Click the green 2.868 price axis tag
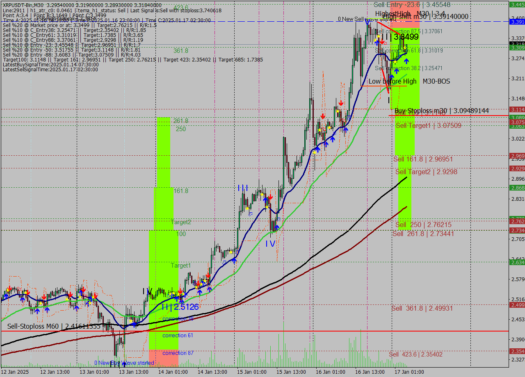The width and height of the screenshot is (525, 377). point(517,188)
